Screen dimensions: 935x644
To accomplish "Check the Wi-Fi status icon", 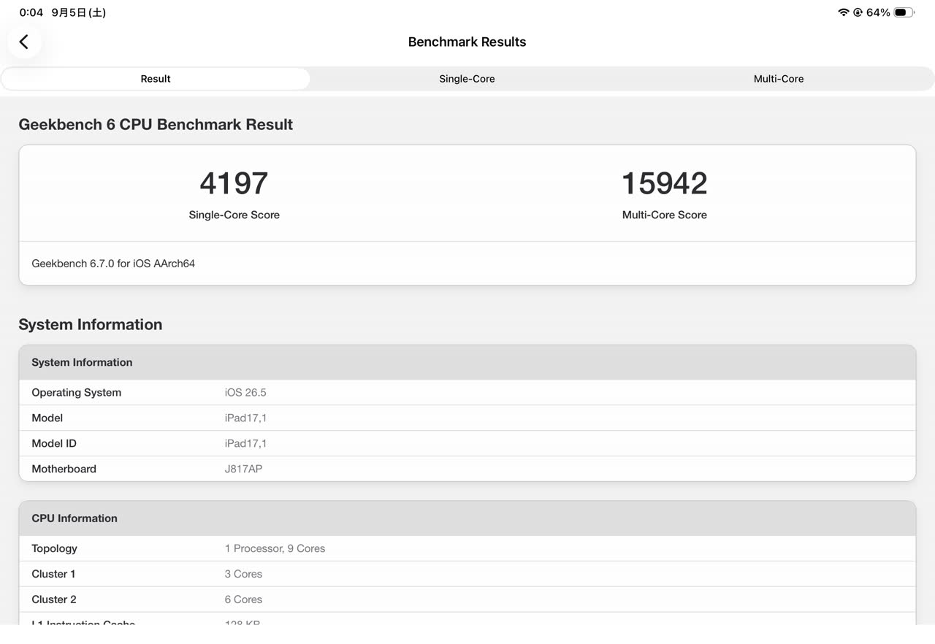I will [x=844, y=12].
